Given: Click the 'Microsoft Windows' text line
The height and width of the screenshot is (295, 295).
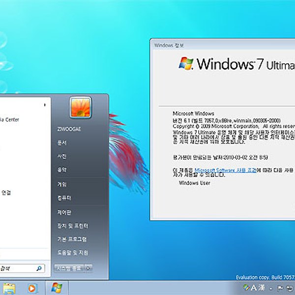Looking at the screenshot, I should 193,114.
